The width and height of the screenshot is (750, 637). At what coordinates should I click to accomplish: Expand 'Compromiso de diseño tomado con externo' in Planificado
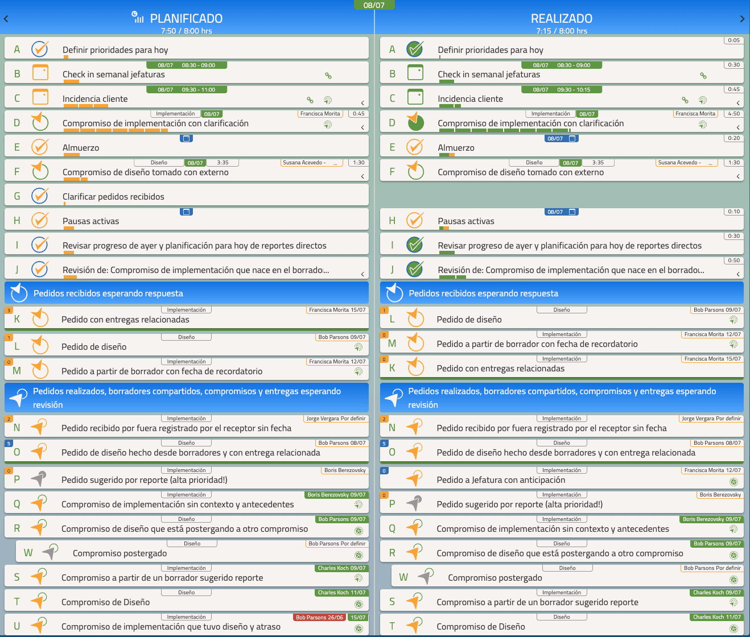[x=362, y=176]
